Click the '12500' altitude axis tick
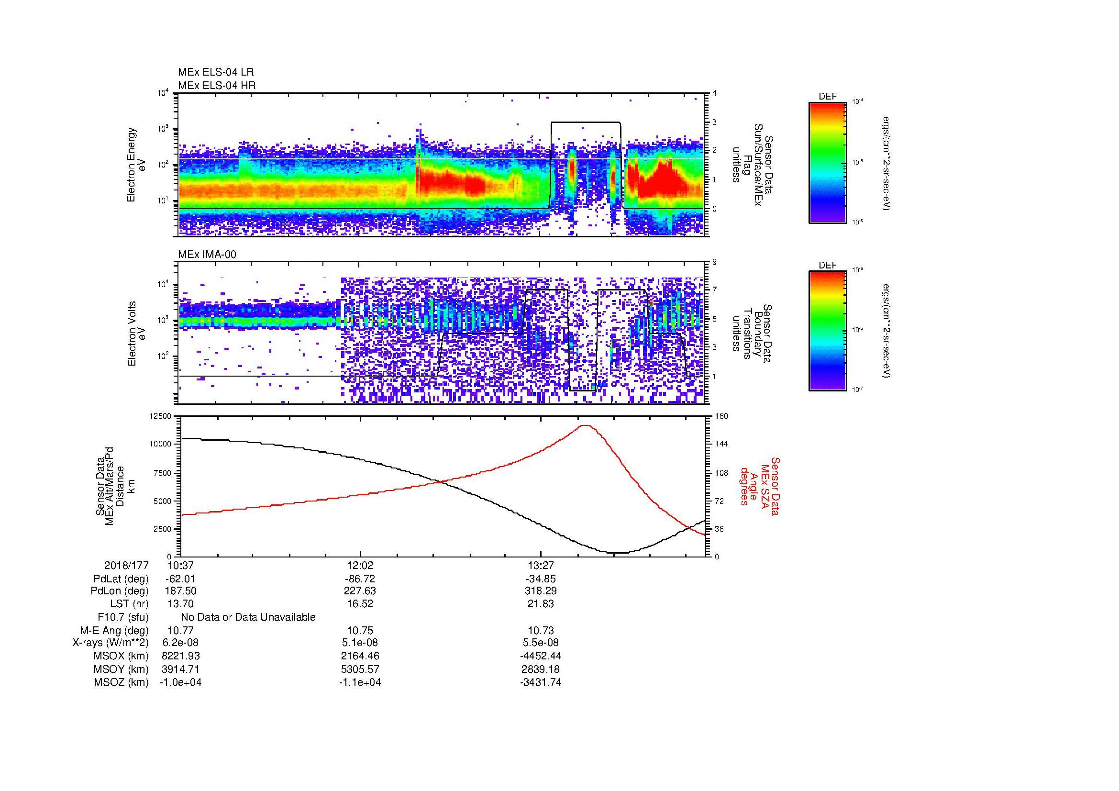 161,416
